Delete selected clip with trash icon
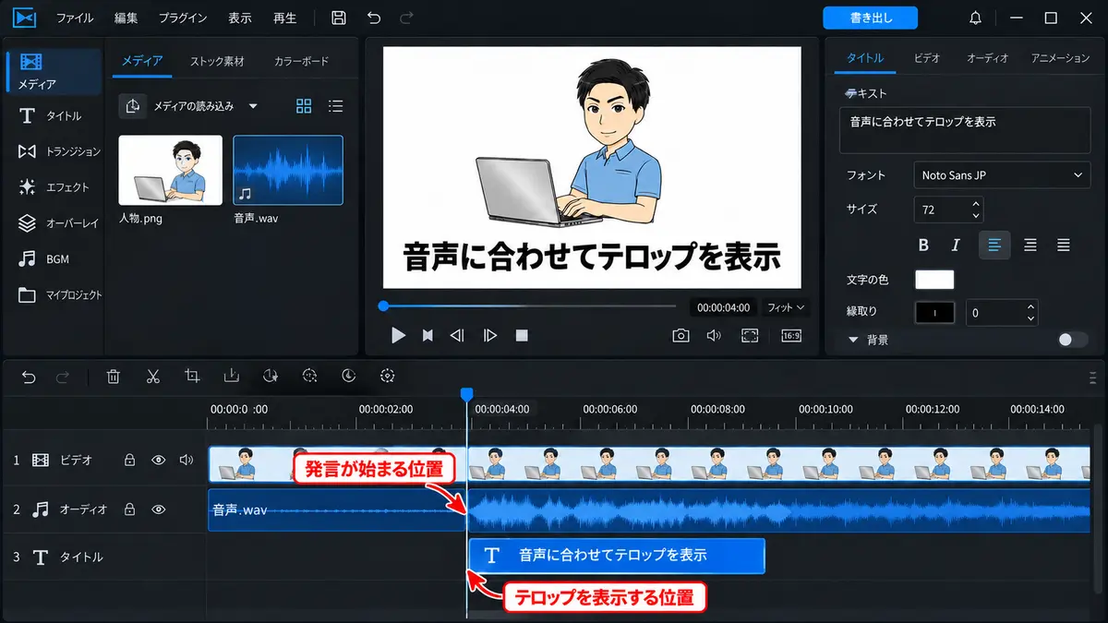The width and height of the screenshot is (1108, 623). pyautogui.click(x=113, y=376)
